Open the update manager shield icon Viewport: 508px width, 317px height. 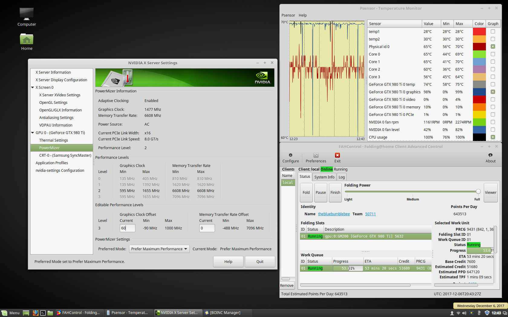tap(487, 313)
